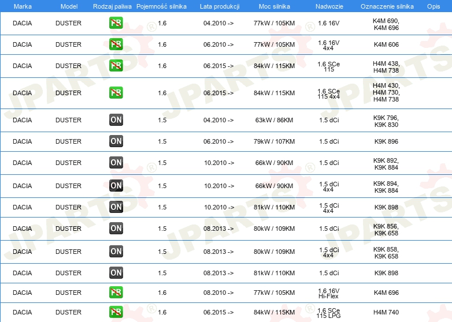Click the Opis column header
Image resolution: width=452 pixels, height=322 pixels.
[x=434, y=6]
